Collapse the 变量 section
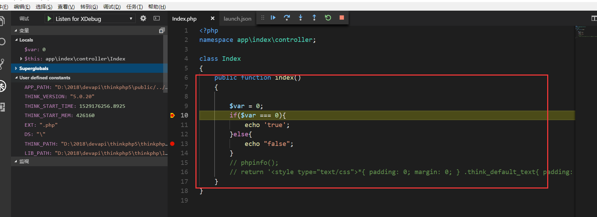Viewport: 597px width, 217px height. pyautogui.click(x=89, y=31)
